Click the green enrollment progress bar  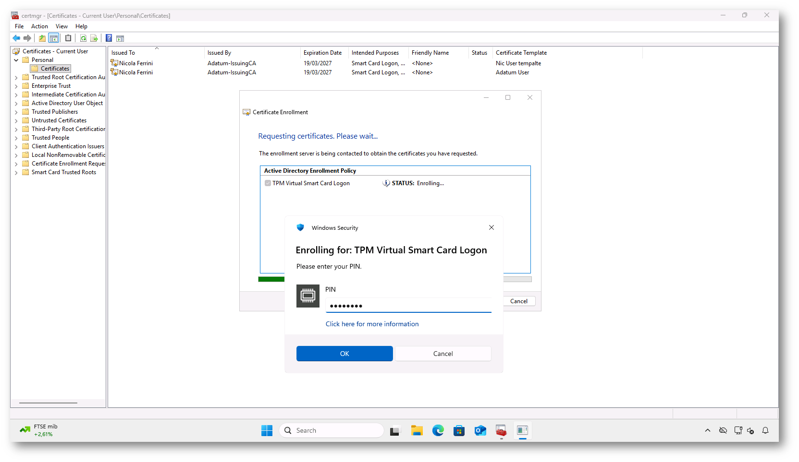tap(271, 279)
